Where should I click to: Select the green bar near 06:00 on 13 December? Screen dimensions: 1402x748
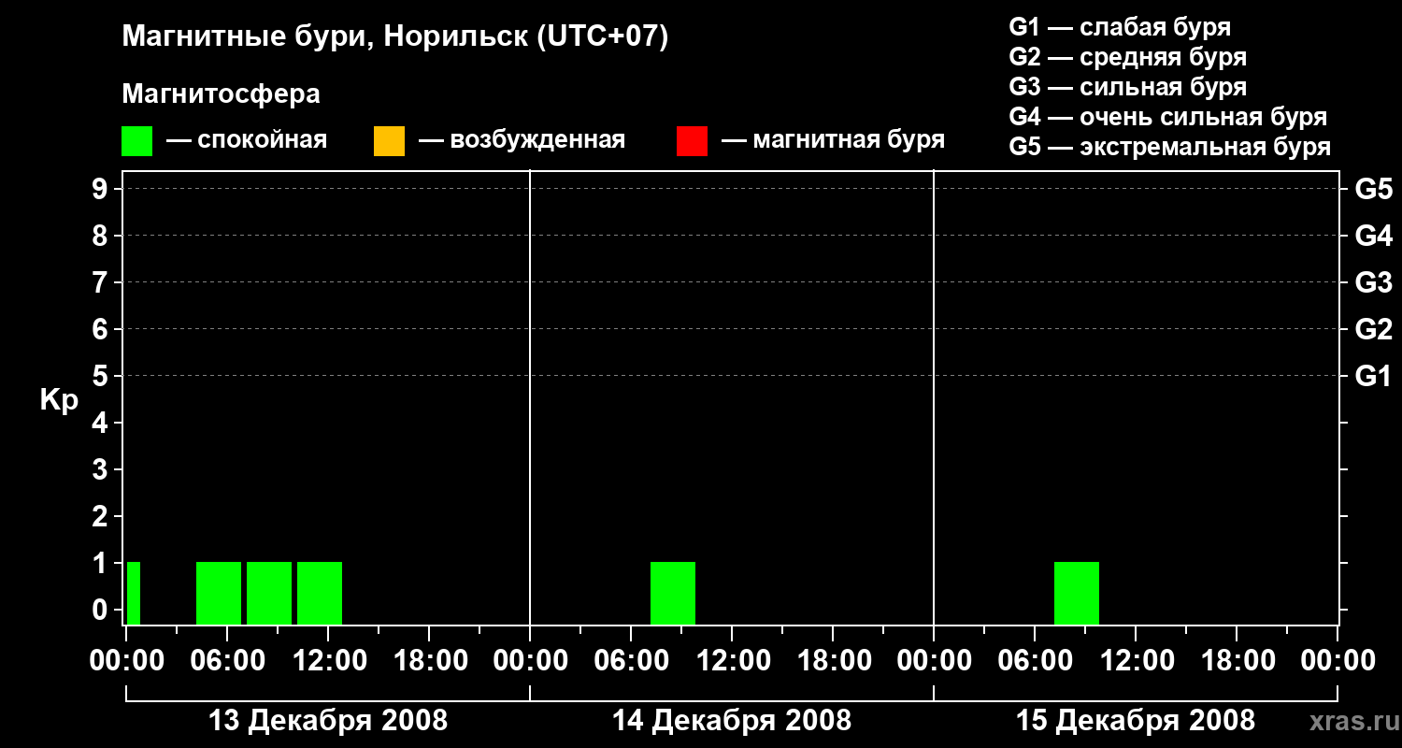pos(219,593)
